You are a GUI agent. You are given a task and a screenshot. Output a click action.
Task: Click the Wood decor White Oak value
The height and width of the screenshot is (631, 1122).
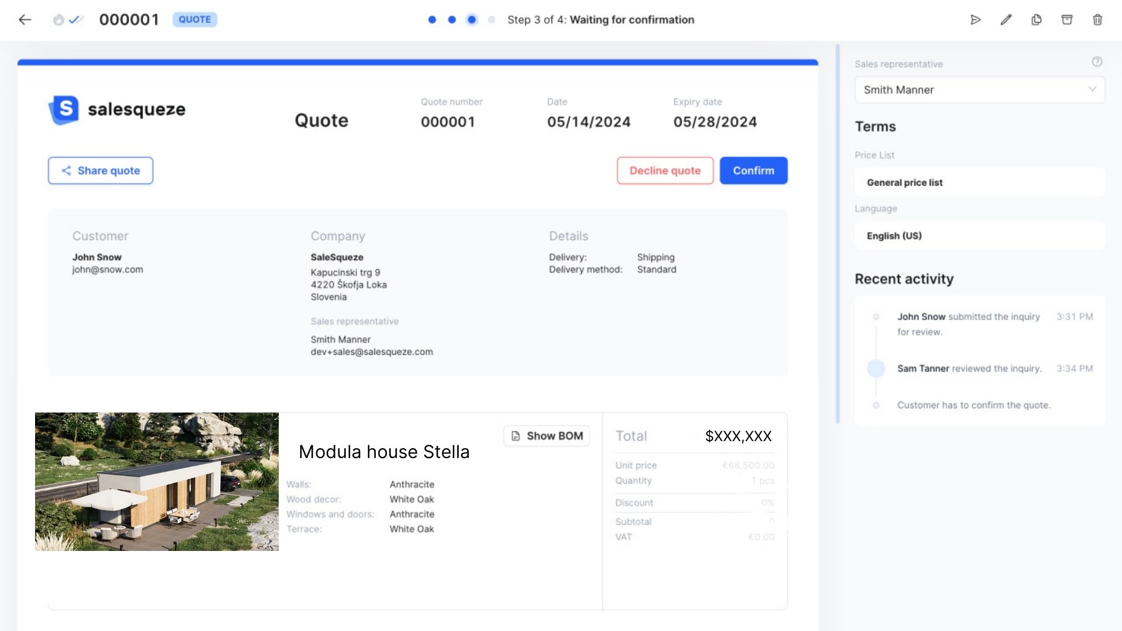(411, 500)
